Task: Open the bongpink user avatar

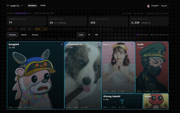Action: (148, 6)
